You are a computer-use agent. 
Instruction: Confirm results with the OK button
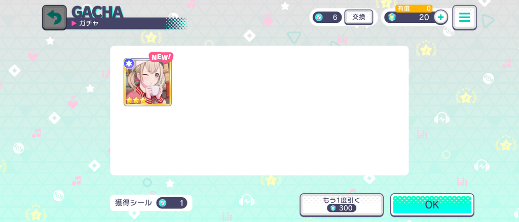[432, 205]
